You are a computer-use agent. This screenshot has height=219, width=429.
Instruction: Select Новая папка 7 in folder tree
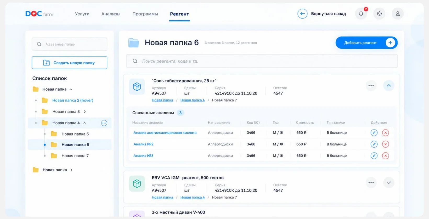coord(75,156)
